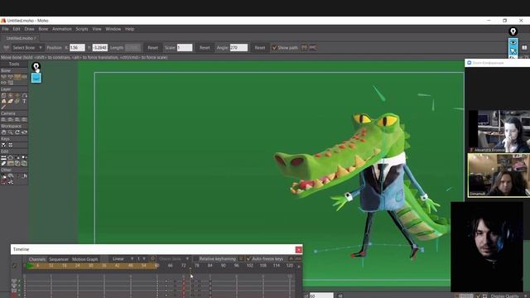The width and height of the screenshot is (530, 298).
Task: Select the Insert Text T tool
Action: 24,101
